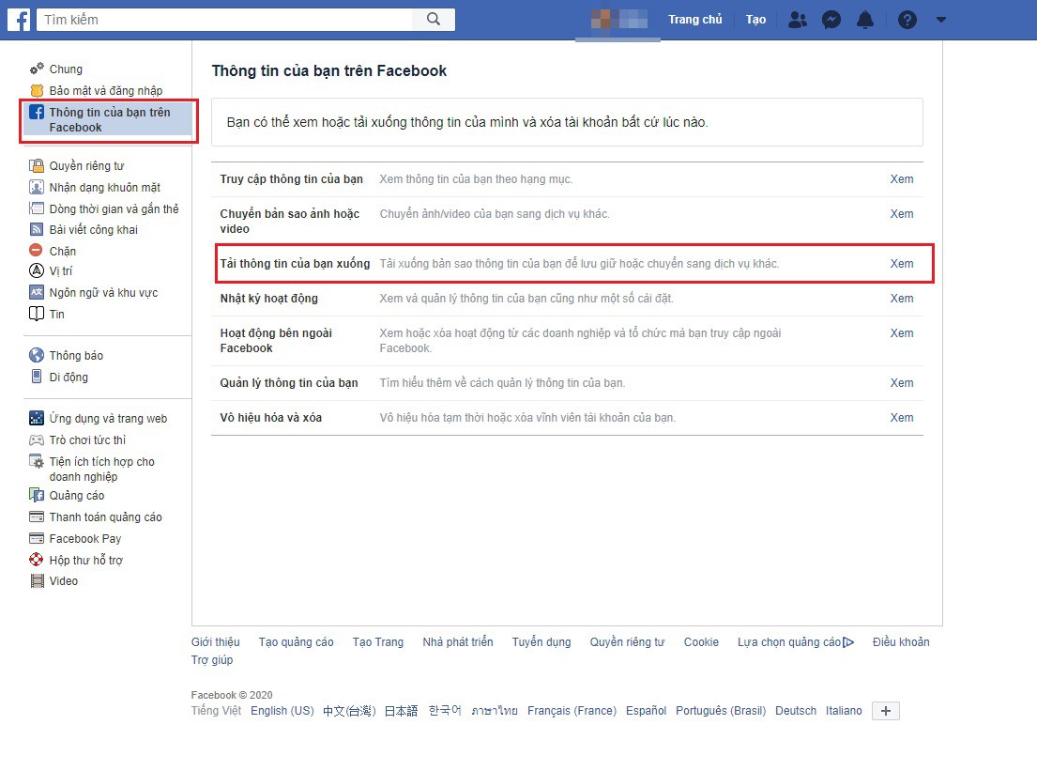Click the Facebook logo icon
1037x771 pixels.
tap(19, 19)
